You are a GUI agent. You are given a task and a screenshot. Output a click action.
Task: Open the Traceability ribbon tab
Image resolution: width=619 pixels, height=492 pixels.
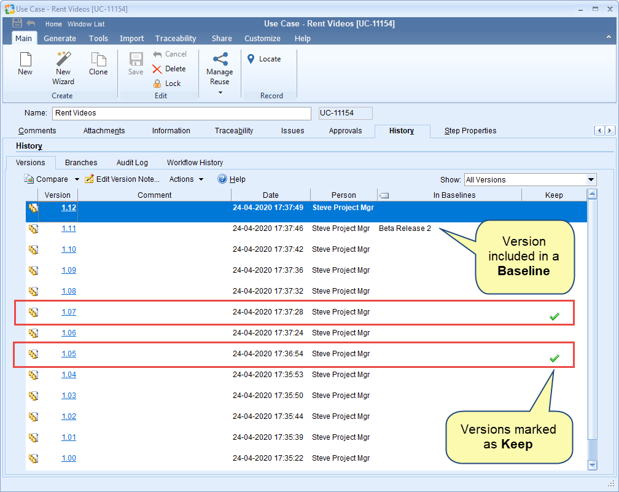[x=176, y=38]
